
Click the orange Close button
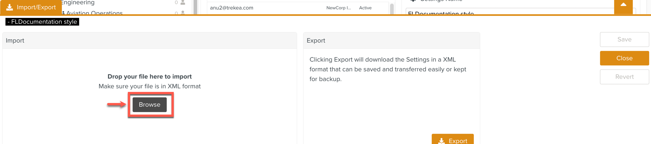(624, 58)
